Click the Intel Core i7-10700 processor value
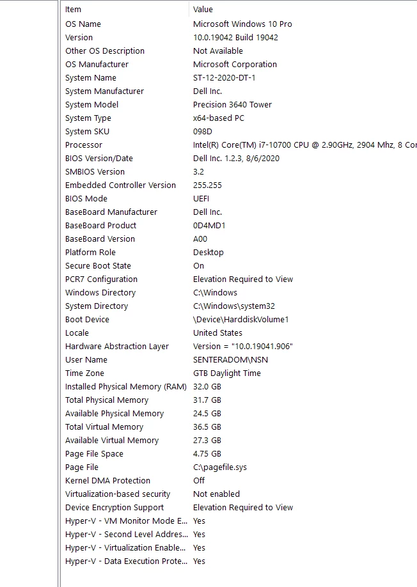Viewport: 417px width, 587px height. tap(304, 145)
